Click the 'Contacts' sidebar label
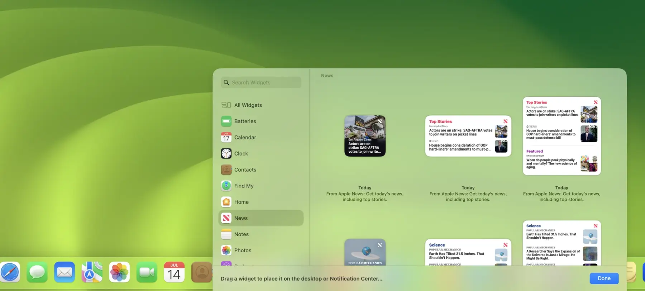Image resolution: width=645 pixels, height=291 pixels. (245, 170)
